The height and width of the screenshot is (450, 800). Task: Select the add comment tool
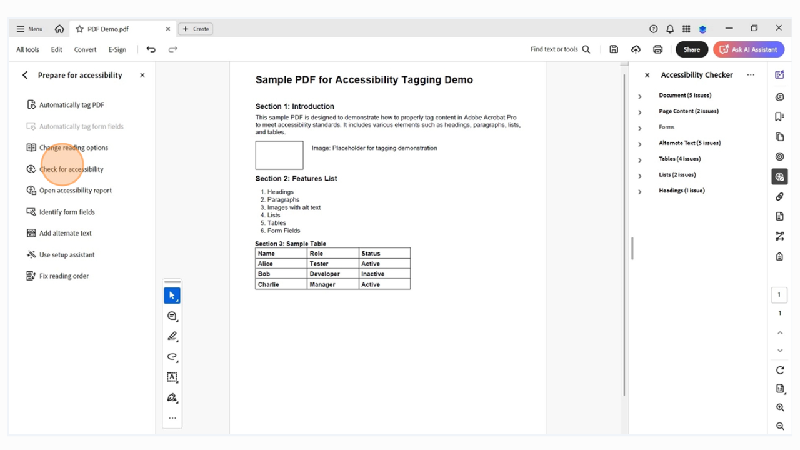coord(172,316)
